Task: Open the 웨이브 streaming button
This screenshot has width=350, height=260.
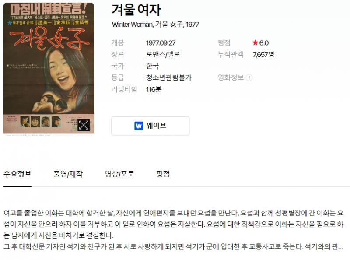Action: point(150,126)
